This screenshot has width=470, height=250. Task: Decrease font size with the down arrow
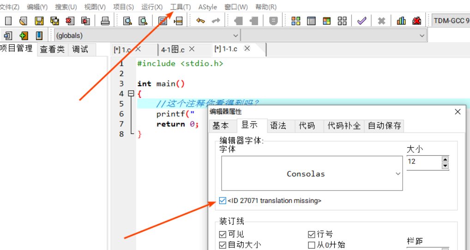click(x=445, y=166)
